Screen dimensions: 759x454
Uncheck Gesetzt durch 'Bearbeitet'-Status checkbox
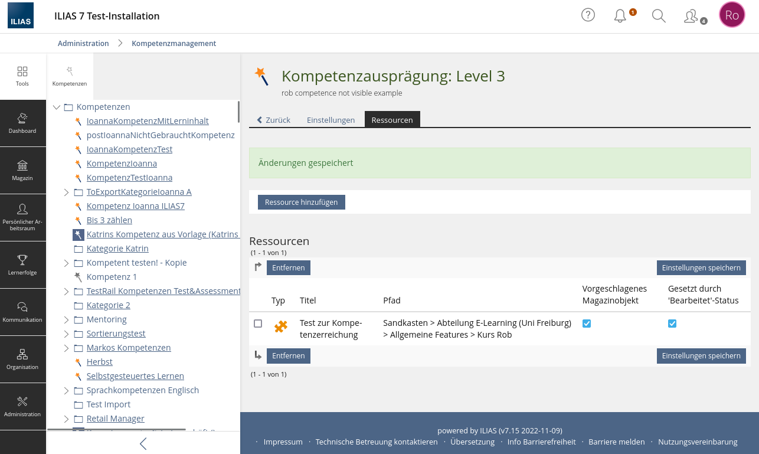pos(672,324)
